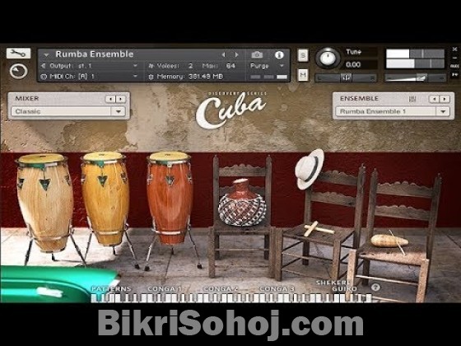Click the MIXER panel title
The height and width of the screenshot is (346, 461).
point(26,99)
